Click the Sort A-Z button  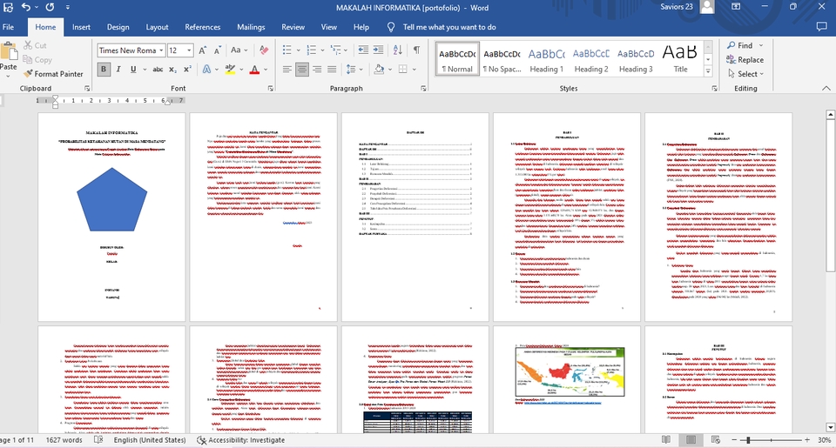[x=398, y=50]
